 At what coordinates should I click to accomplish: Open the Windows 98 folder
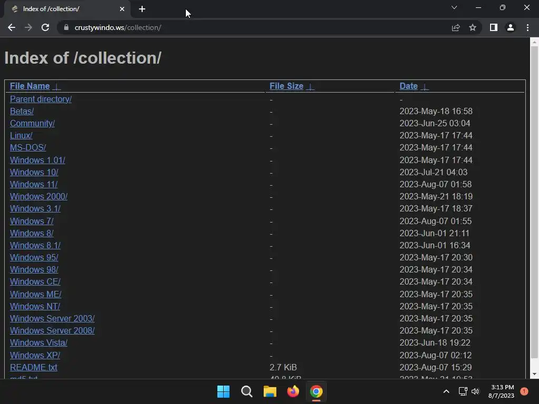pos(34,269)
